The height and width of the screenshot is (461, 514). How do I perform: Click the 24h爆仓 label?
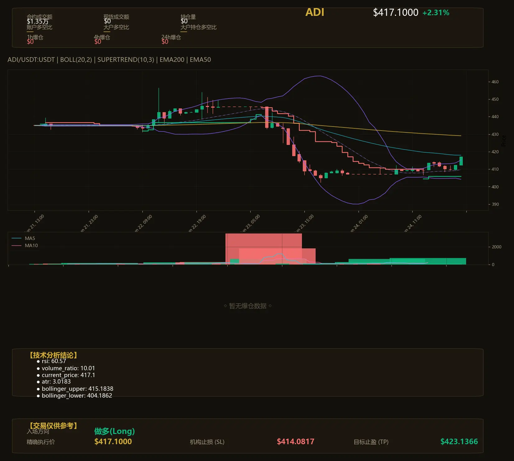(x=171, y=37)
